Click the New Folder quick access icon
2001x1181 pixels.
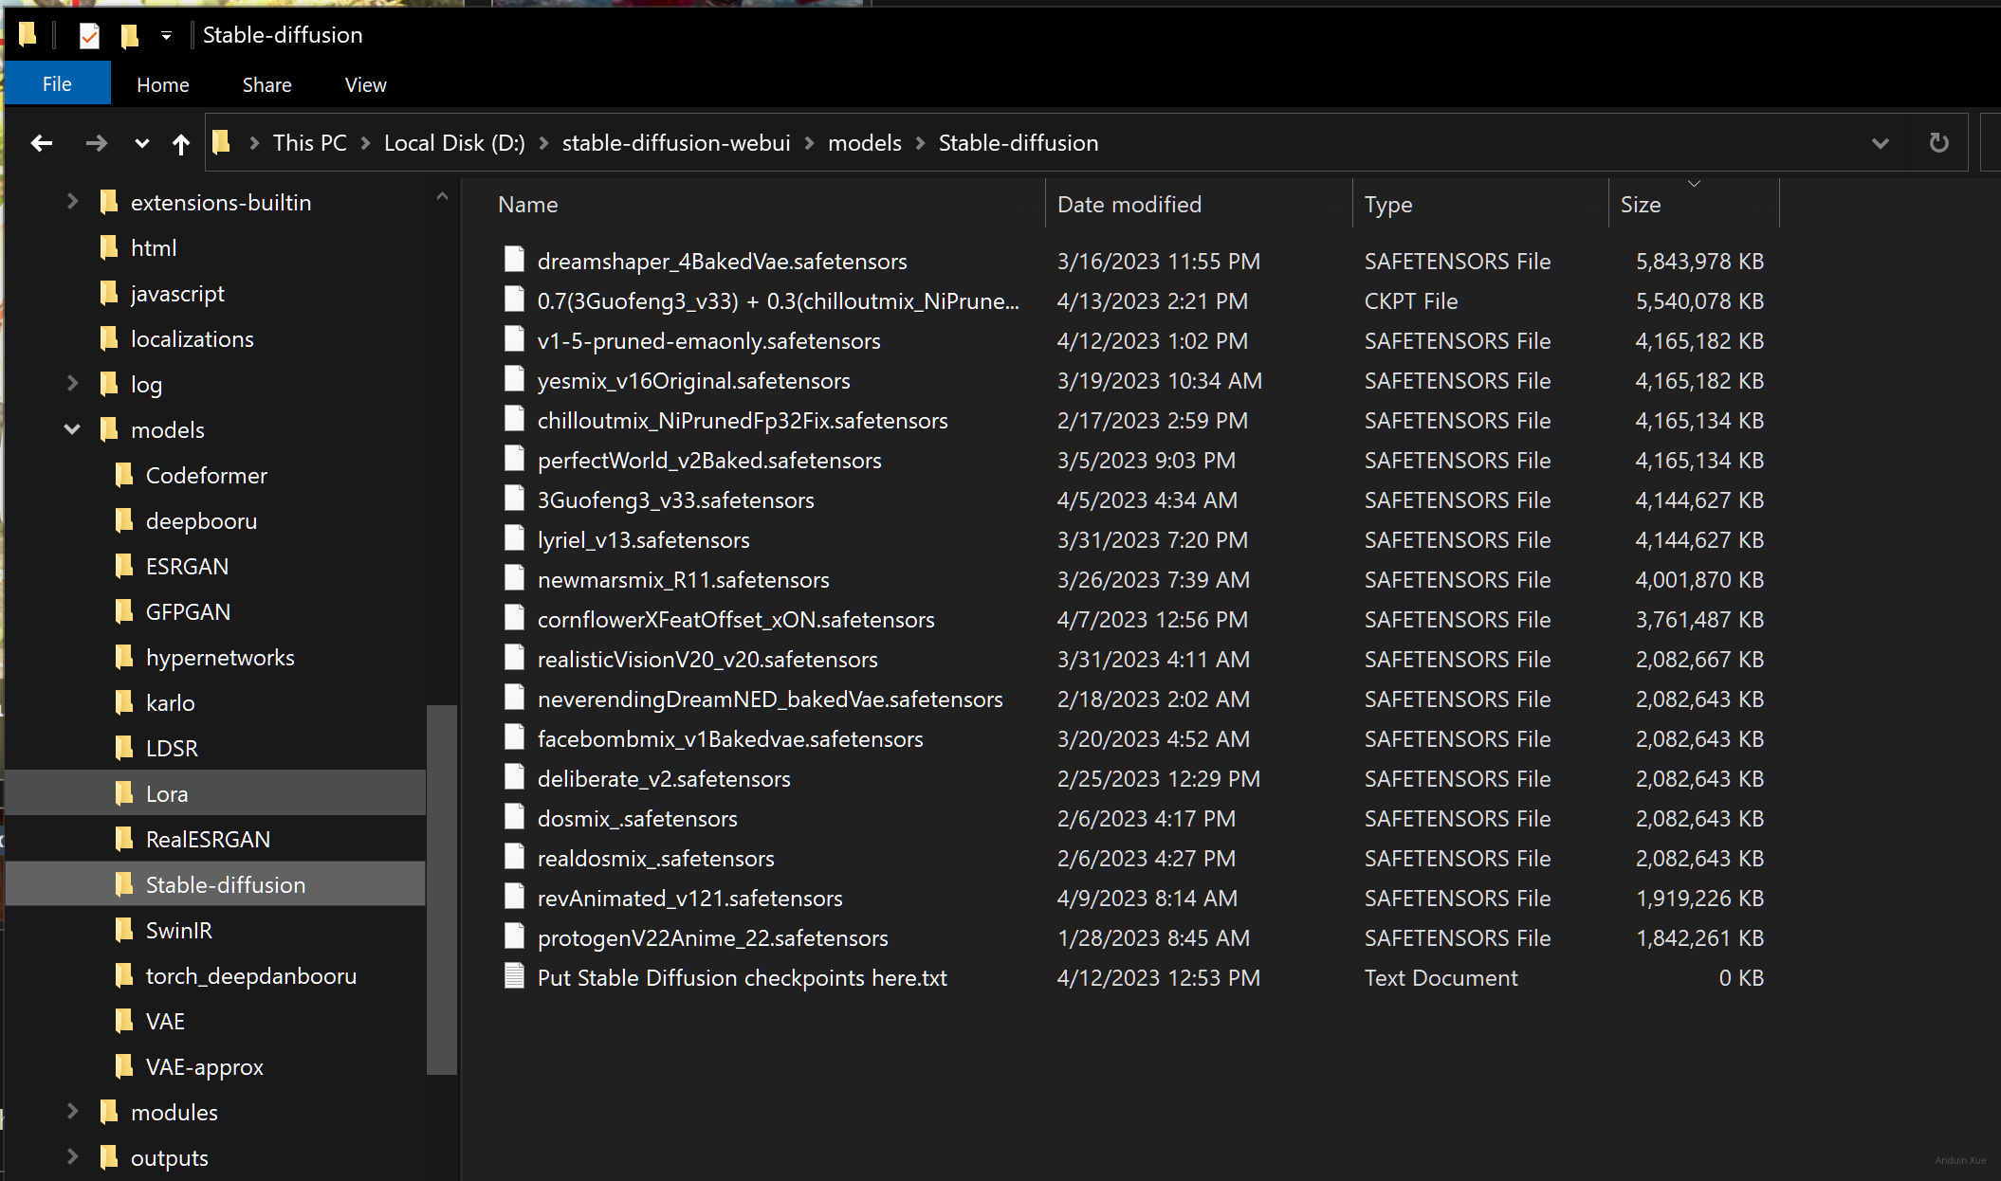[x=130, y=36]
